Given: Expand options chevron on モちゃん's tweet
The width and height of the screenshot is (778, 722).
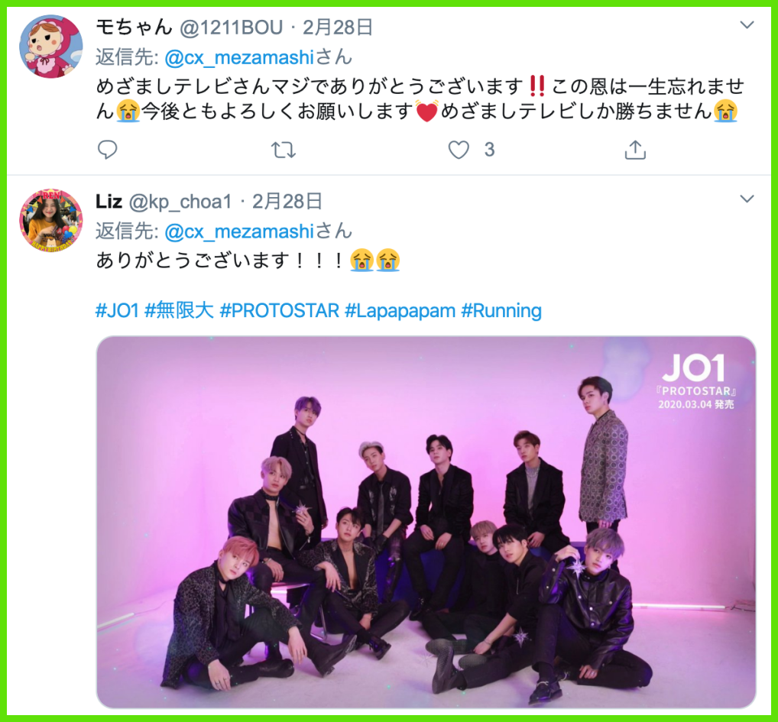Looking at the screenshot, I should pyautogui.click(x=747, y=24).
